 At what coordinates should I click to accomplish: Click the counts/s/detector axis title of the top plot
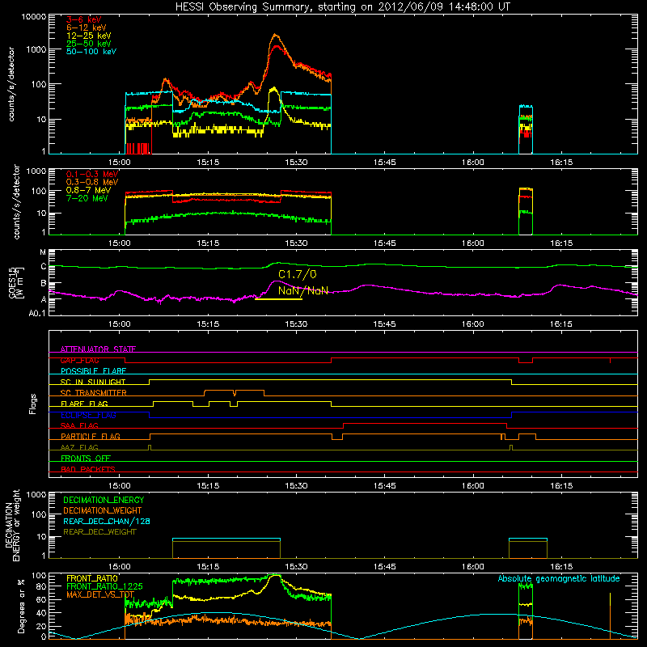[11, 84]
